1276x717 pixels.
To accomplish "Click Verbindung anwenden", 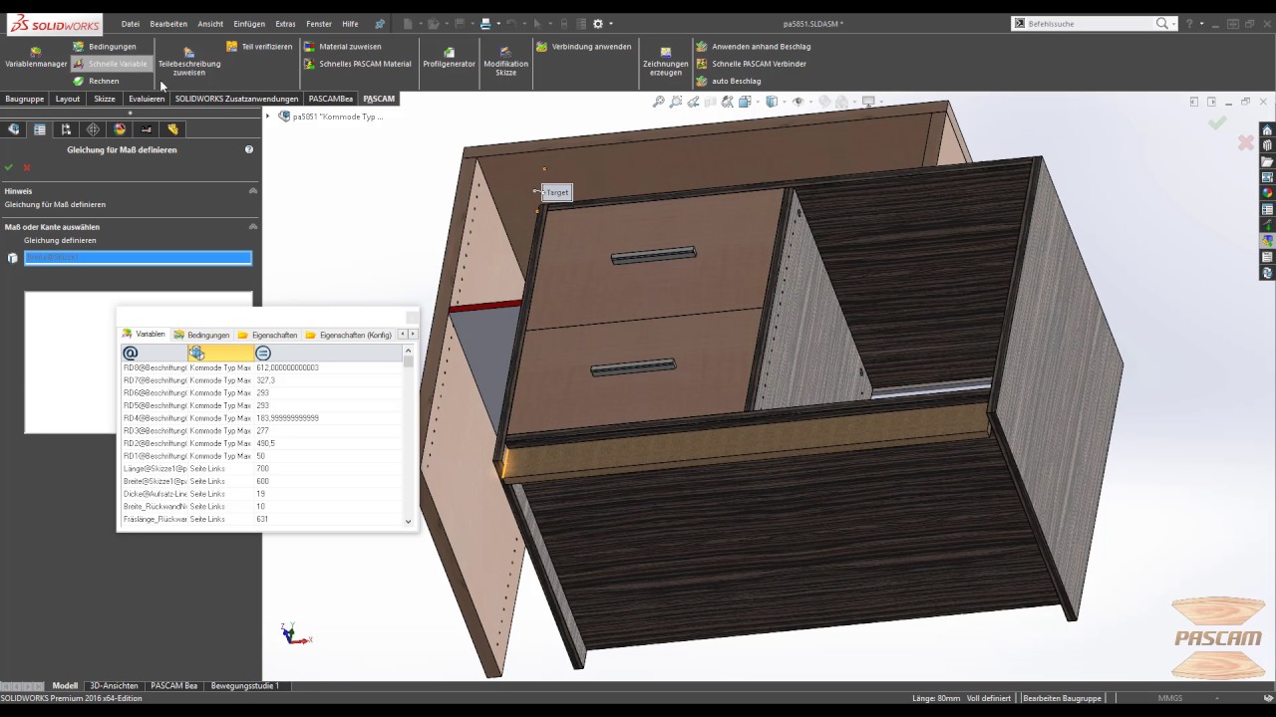I will (583, 47).
